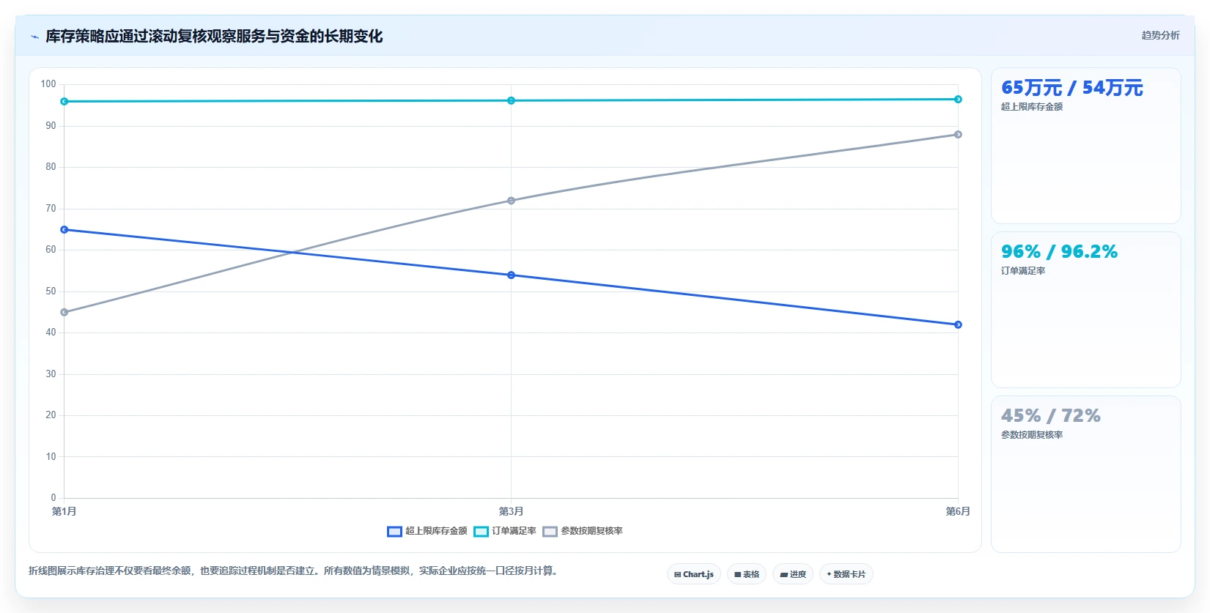
Task: Click the 超上限库存金额 card caption
Action: coord(1032,107)
